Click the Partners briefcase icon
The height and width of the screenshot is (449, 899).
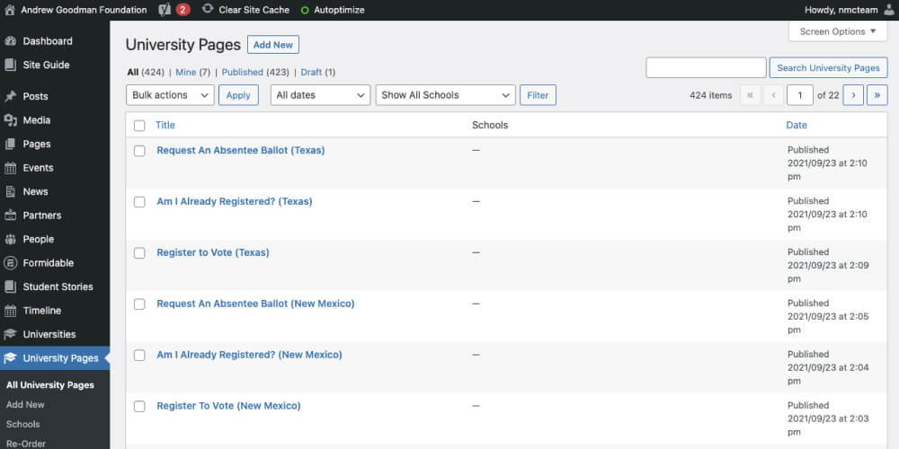click(10, 216)
